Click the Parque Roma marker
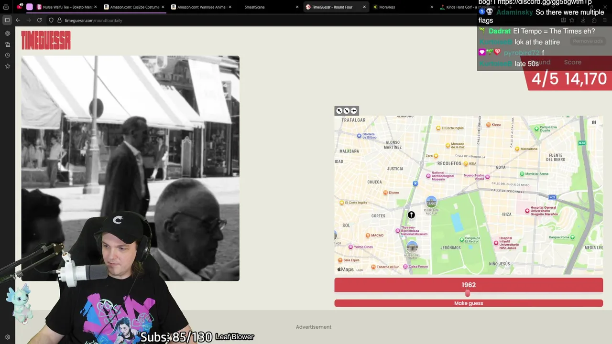Image resolution: width=612 pixels, height=344 pixels. pos(572,237)
